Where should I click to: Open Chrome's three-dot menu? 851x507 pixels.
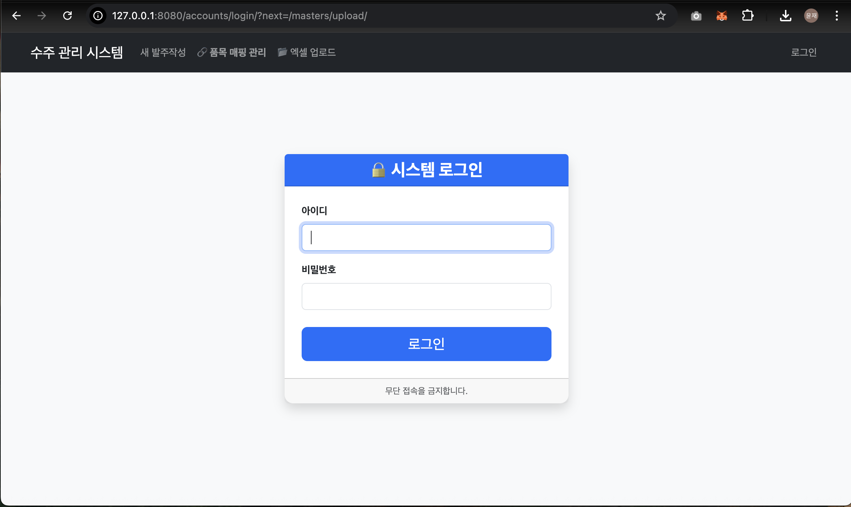pyautogui.click(x=836, y=16)
